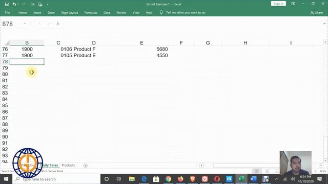Image resolution: width=328 pixels, height=184 pixels.
Task: Redo the last undone action
Action: point(23,4)
